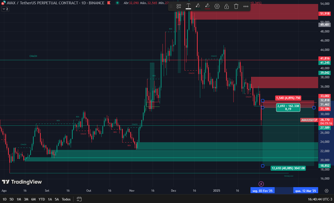Screen dimensions: 334x203
Task: Select the 1A range
Action: coord(50,199)
